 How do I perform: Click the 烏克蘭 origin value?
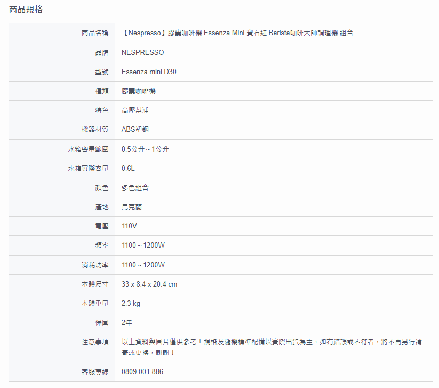(x=132, y=207)
